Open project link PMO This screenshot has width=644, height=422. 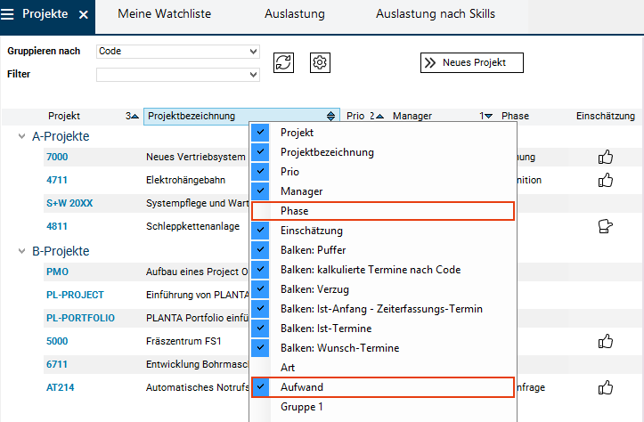coord(57,272)
